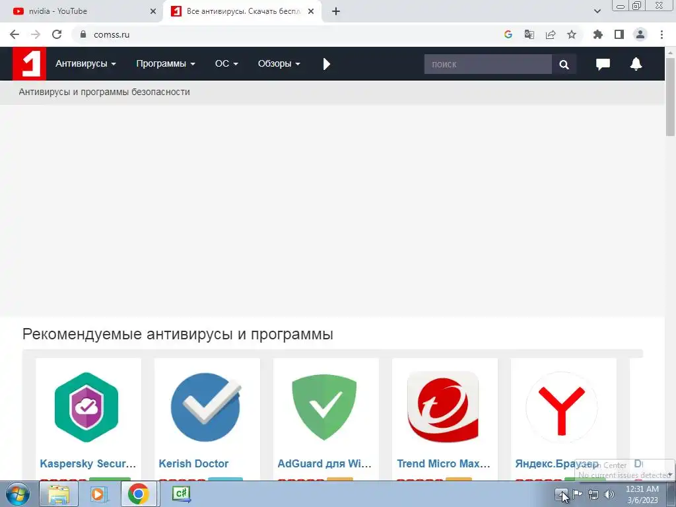The image size is (676, 507).
Task: Click the volume speaker tray icon
Action: coord(609,494)
